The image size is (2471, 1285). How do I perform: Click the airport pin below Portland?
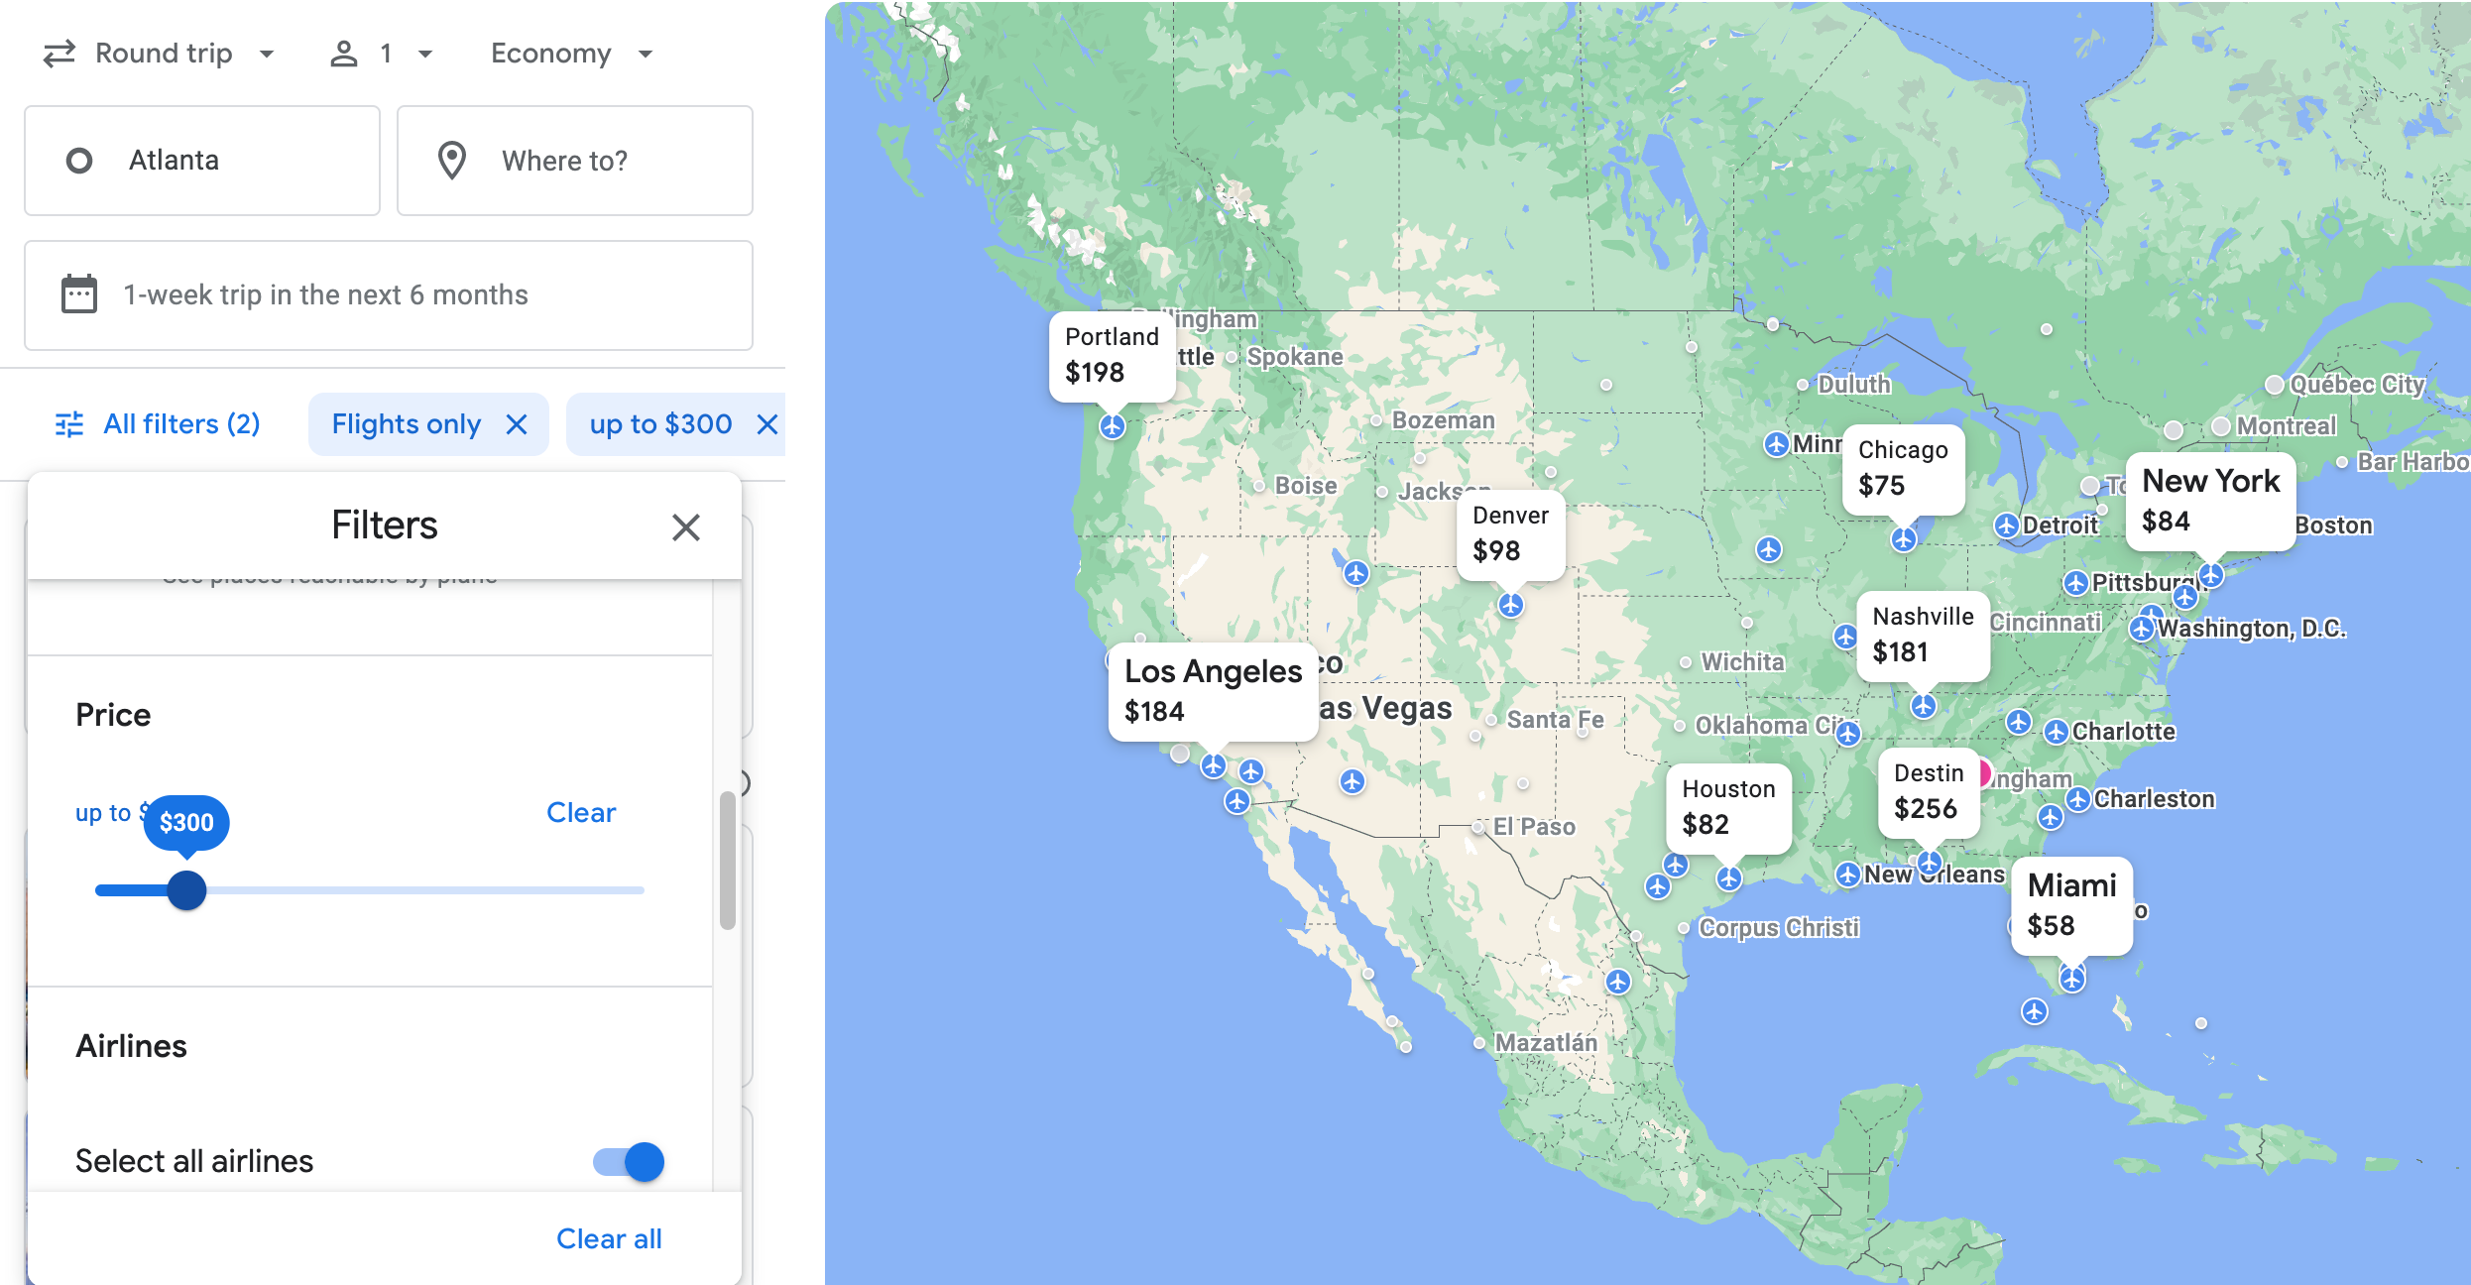[x=1113, y=426]
